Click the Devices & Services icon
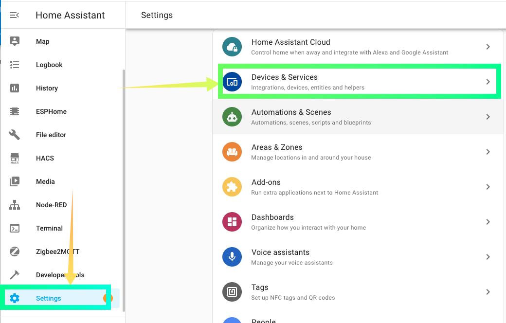 (x=232, y=82)
